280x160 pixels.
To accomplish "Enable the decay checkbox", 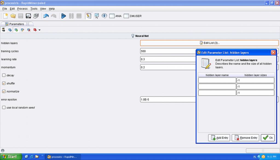I will (4, 75).
